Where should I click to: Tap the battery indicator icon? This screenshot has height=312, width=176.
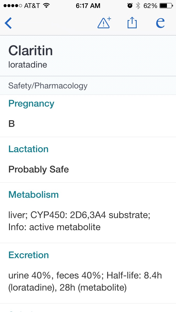[165, 5]
